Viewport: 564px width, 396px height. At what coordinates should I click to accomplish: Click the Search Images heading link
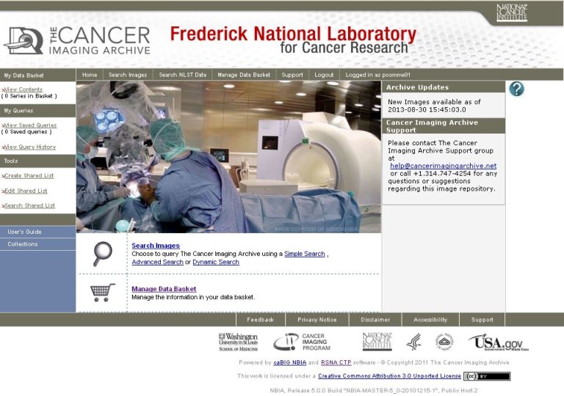click(156, 246)
